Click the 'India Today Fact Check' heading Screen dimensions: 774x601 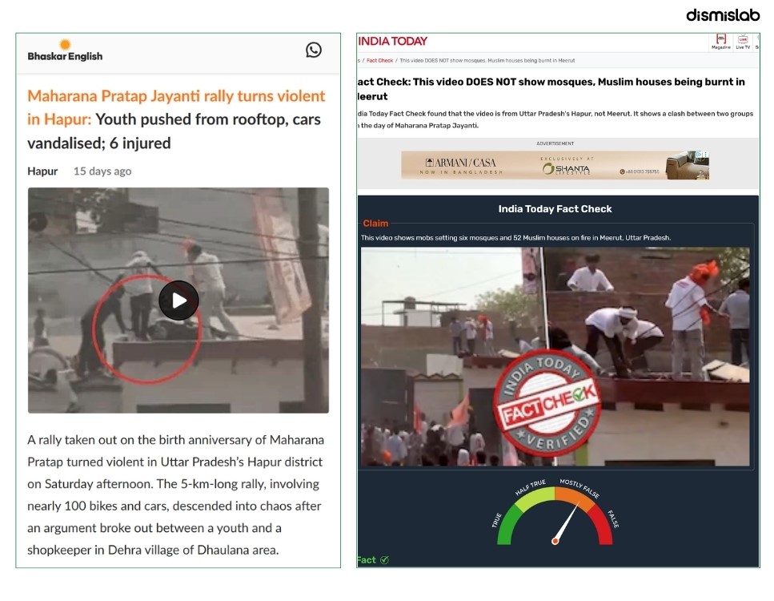[555, 209]
